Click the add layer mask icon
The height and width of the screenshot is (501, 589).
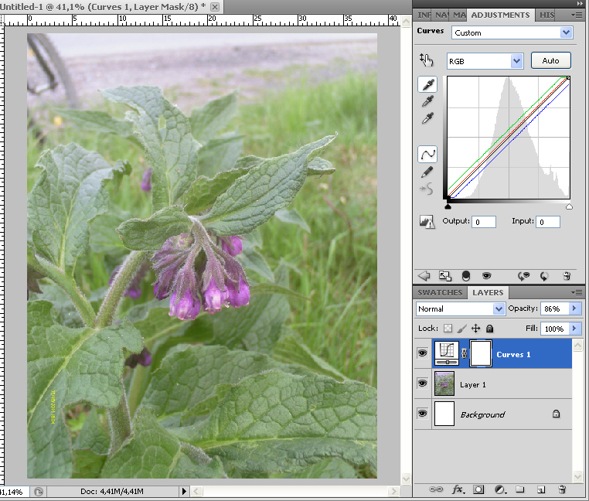tap(479, 489)
